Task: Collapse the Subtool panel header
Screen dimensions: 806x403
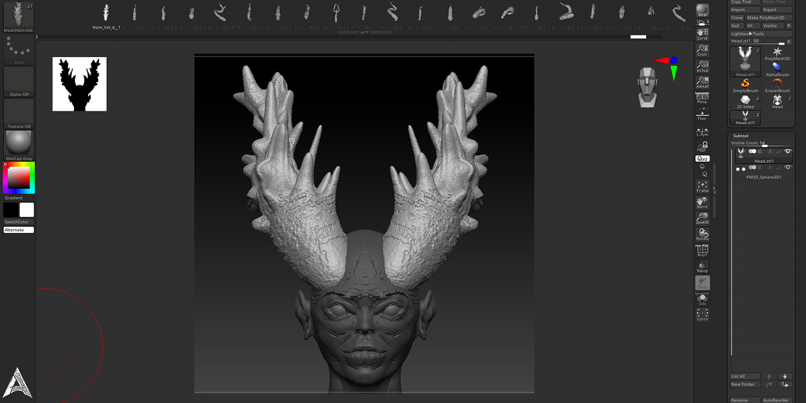Action: [740, 136]
